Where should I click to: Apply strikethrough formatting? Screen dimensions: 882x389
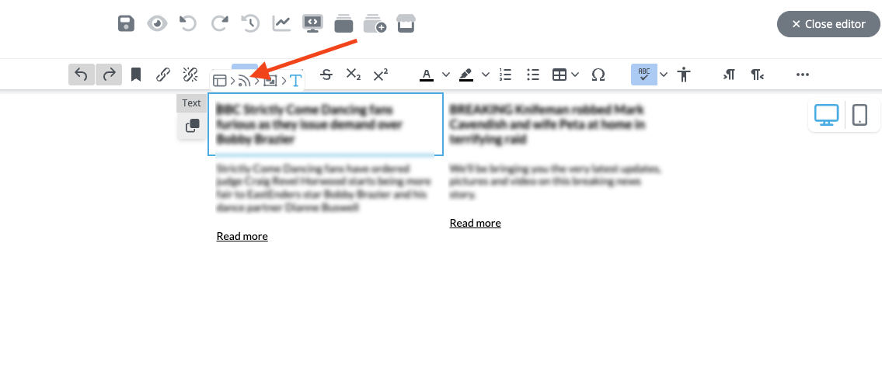[x=326, y=75]
